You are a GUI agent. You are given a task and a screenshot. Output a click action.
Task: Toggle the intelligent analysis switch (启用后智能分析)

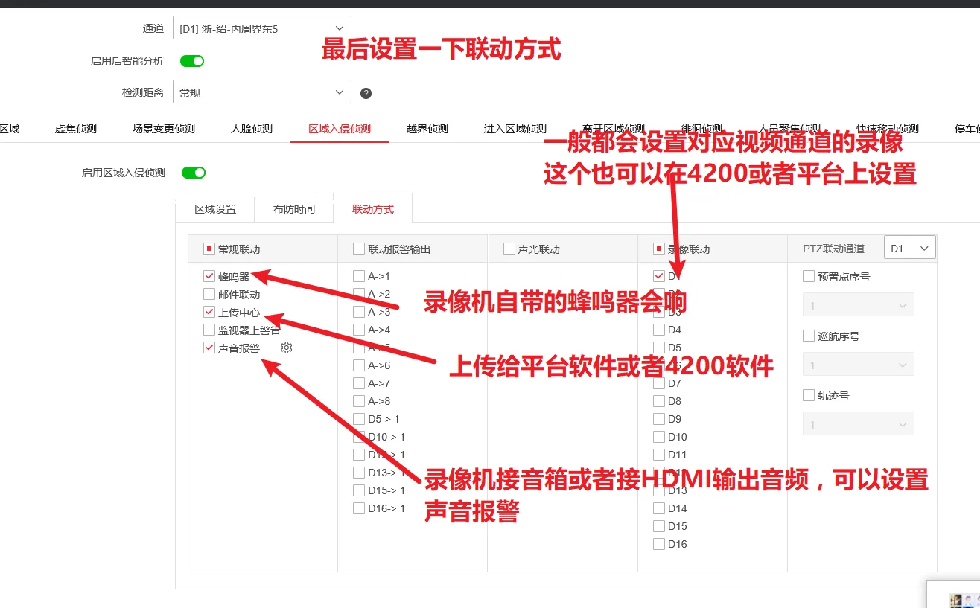pos(192,61)
